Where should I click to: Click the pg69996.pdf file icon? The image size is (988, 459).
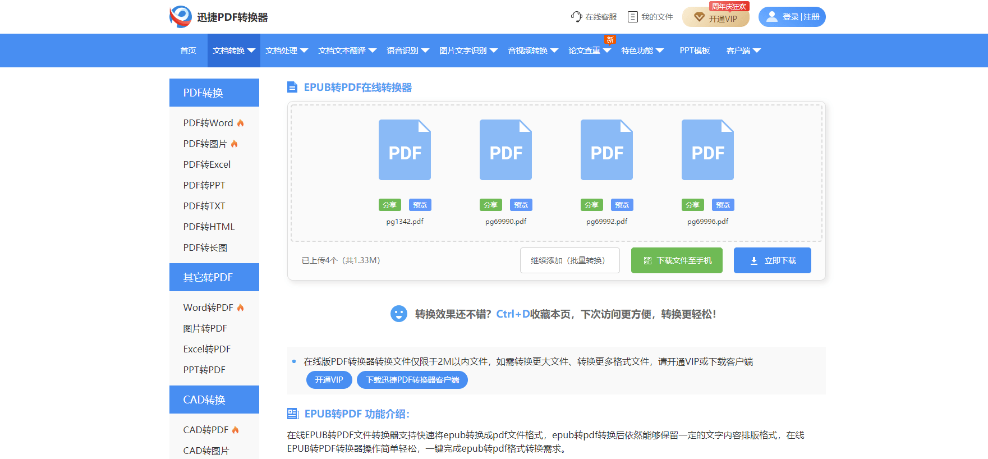pyautogui.click(x=707, y=150)
